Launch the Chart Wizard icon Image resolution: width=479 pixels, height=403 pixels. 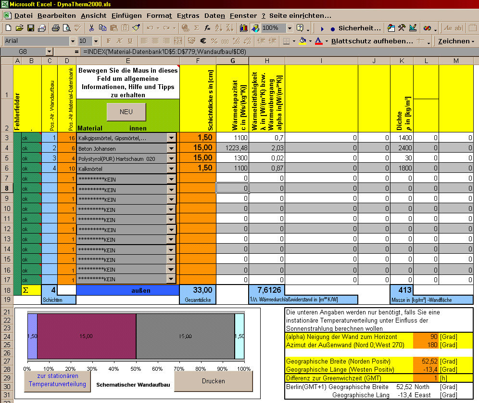pos(243,28)
